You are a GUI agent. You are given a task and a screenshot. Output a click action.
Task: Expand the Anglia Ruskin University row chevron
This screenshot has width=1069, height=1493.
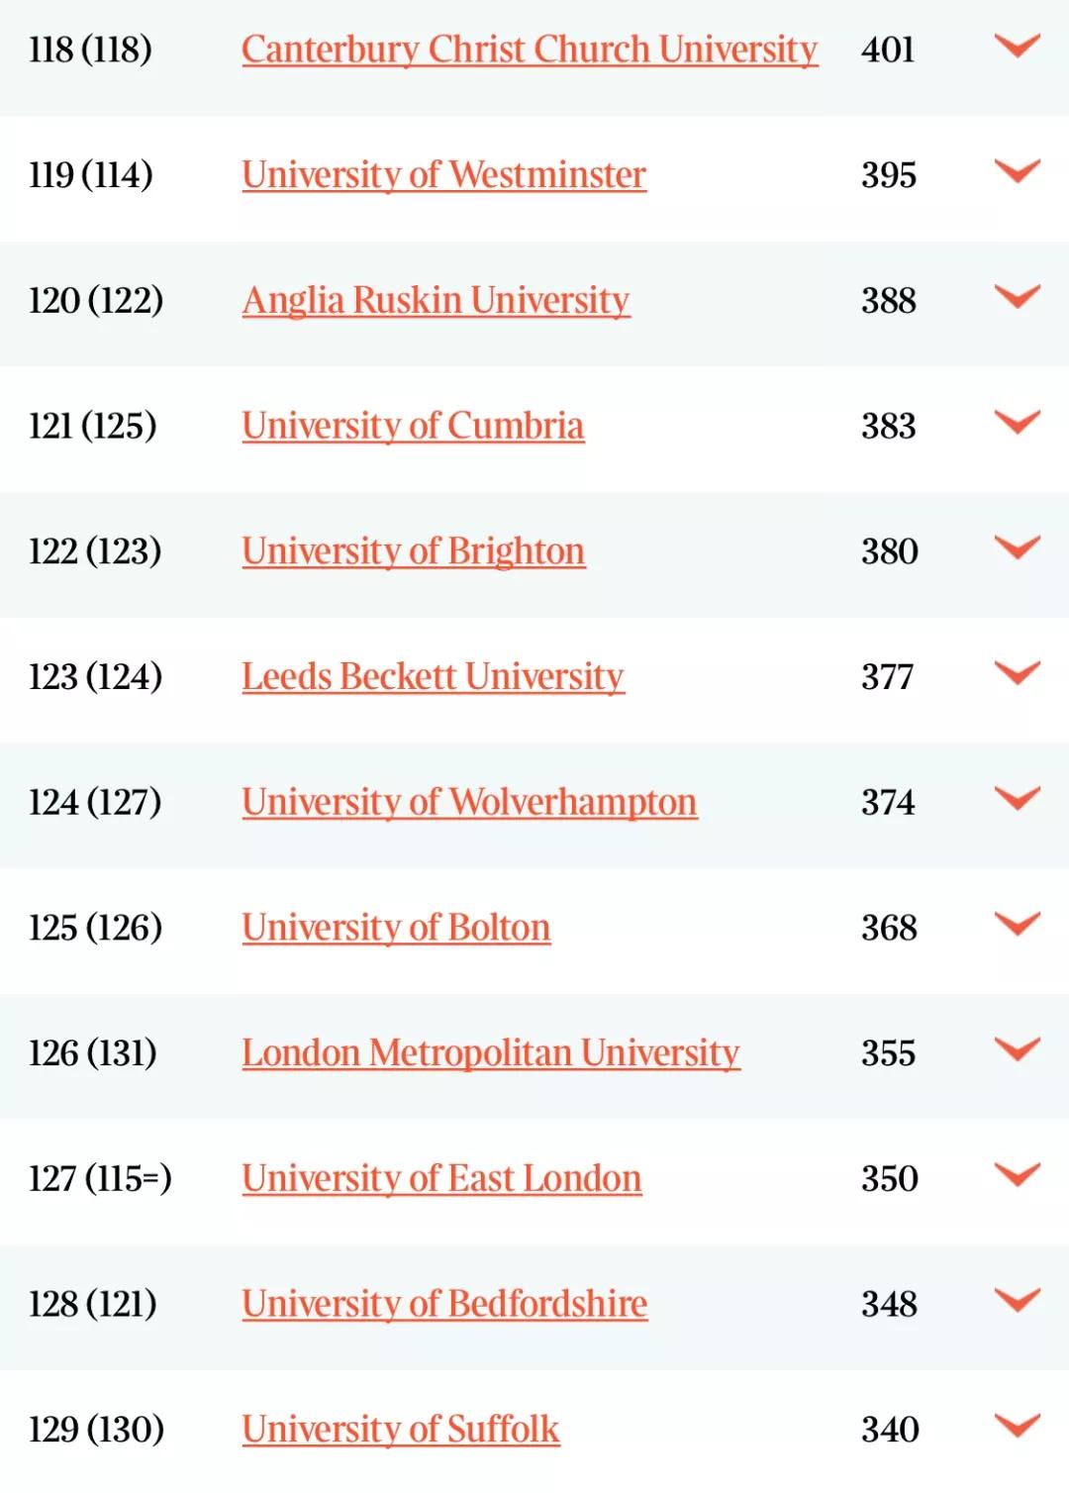click(1017, 297)
